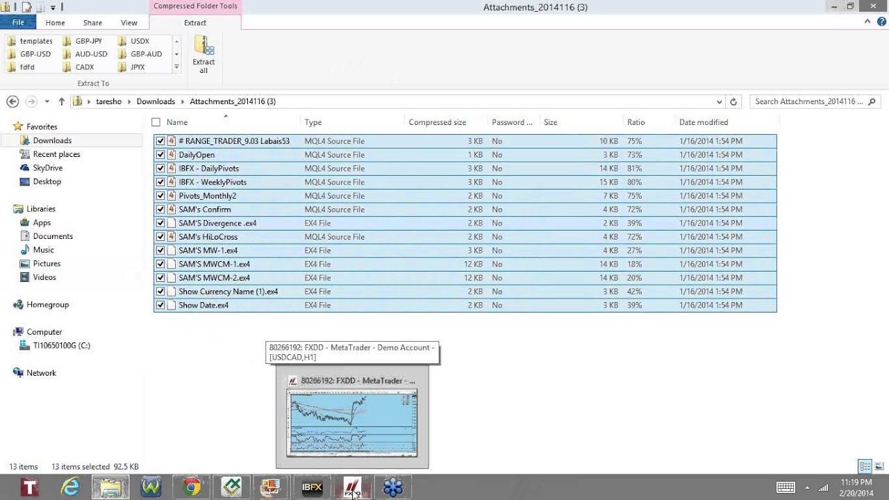Select the USDX extract destination folder

[x=135, y=41]
